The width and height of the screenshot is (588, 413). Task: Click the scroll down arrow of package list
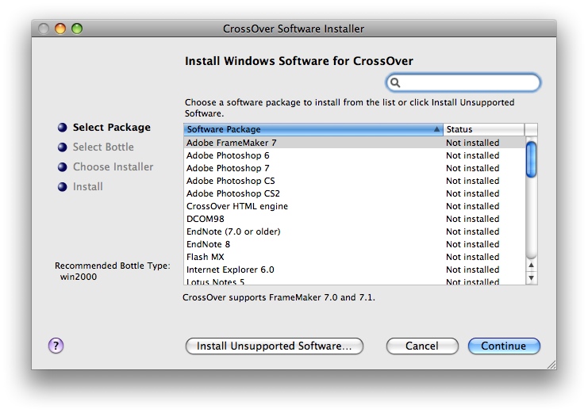tap(531, 277)
